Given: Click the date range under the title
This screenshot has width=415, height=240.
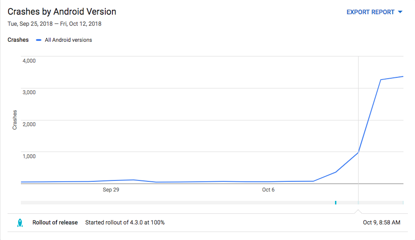Looking at the screenshot, I should [x=54, y=24].
